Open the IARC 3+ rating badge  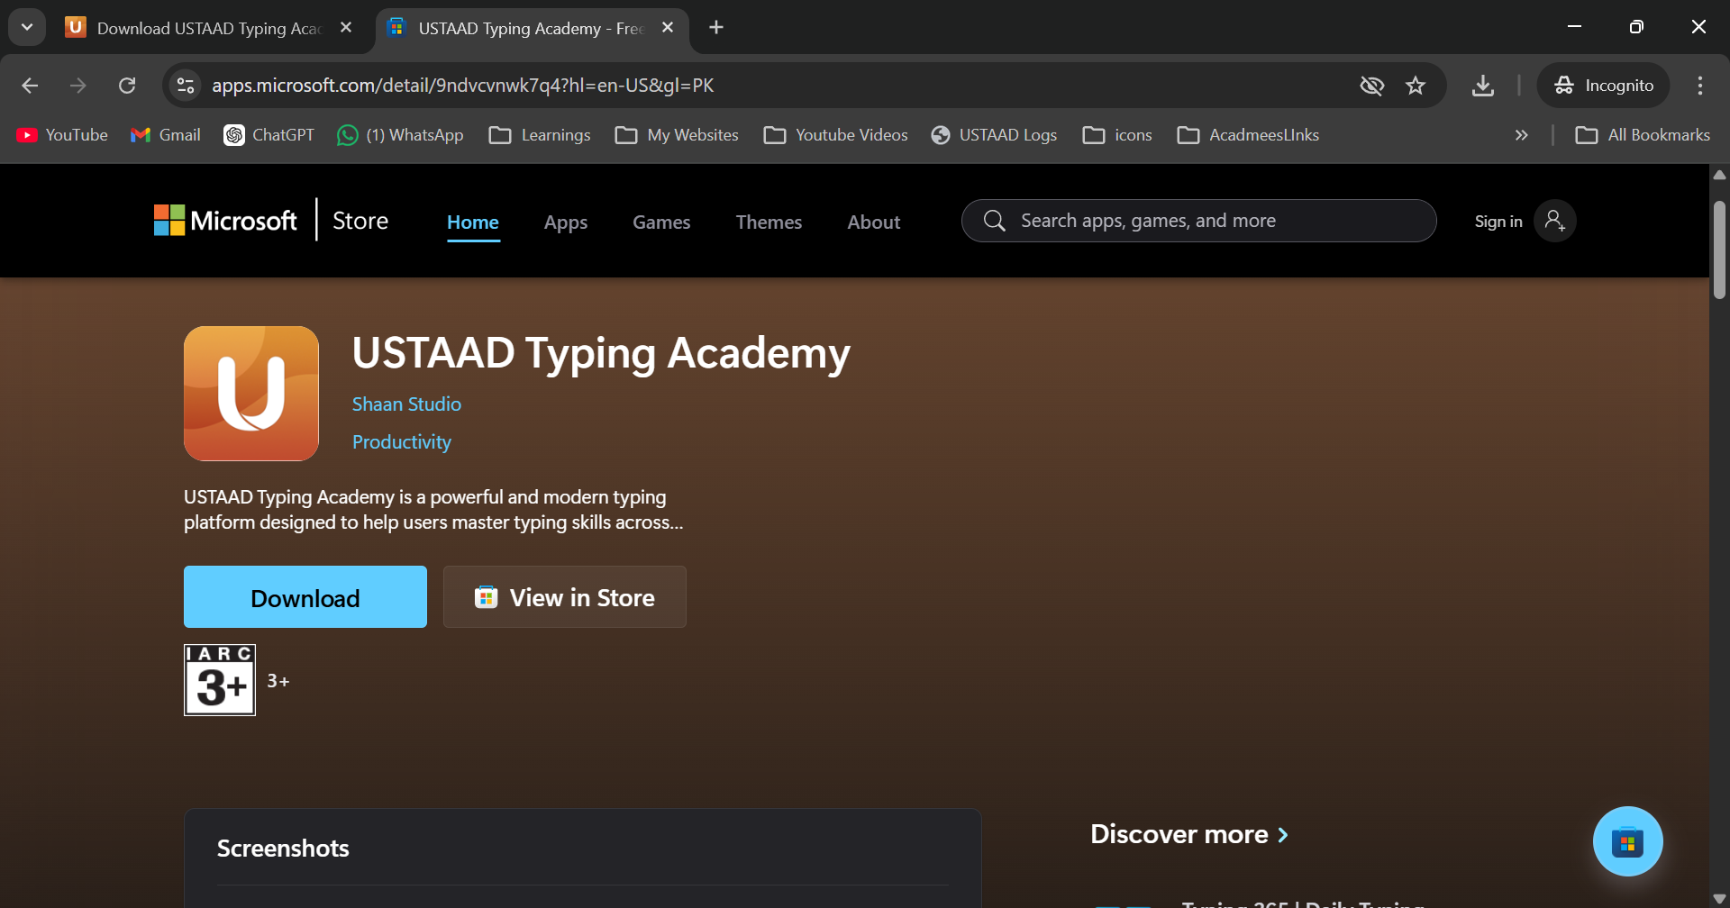220,680
